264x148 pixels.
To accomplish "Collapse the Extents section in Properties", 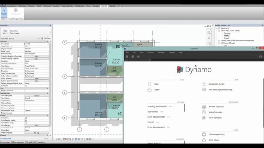I will tap(48, 116).
